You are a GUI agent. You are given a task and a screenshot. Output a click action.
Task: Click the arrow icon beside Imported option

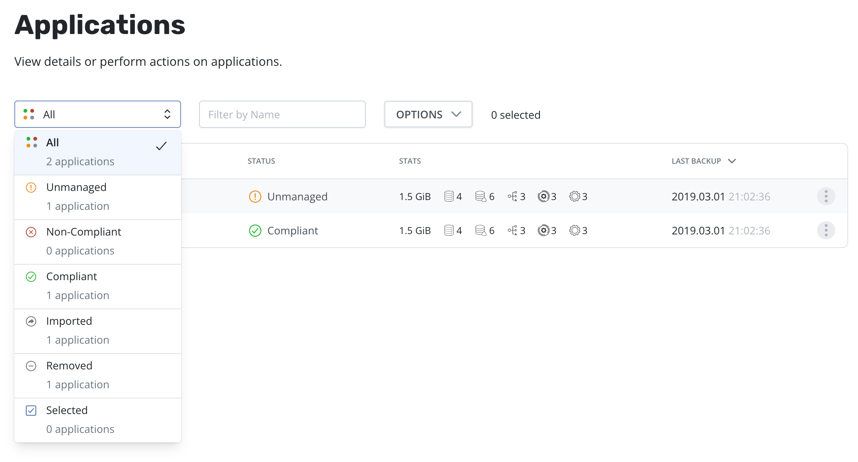pos(31,321)
